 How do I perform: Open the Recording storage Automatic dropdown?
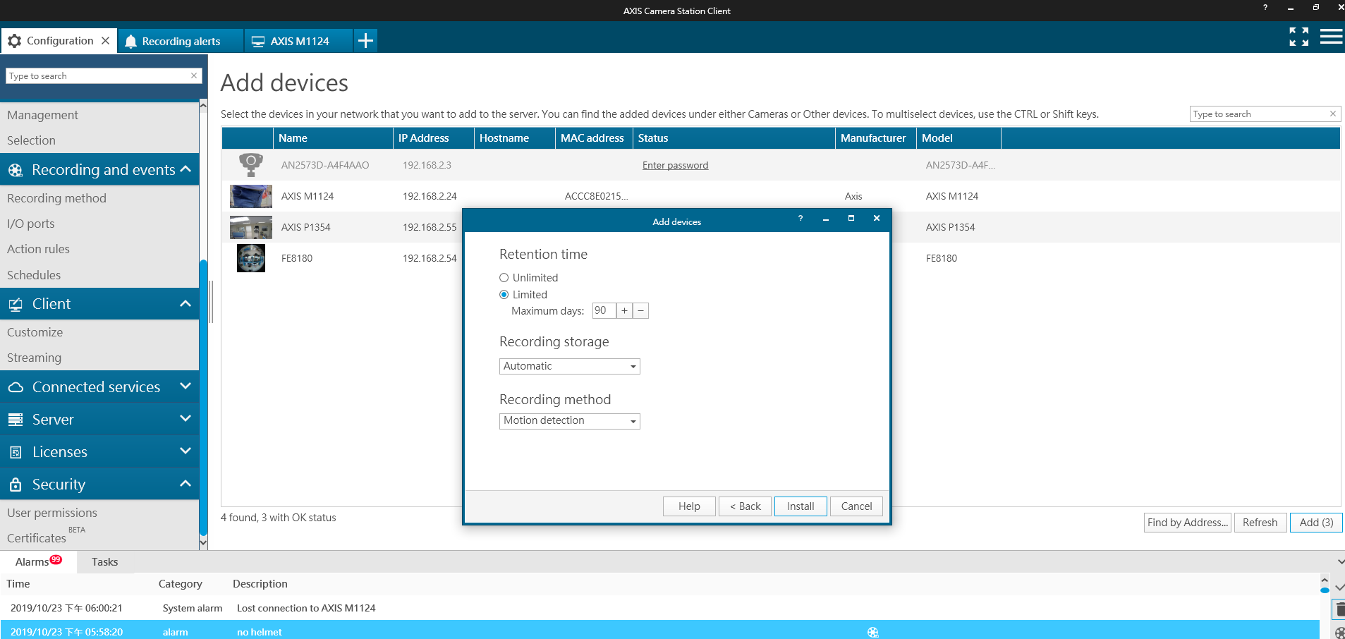570,366
